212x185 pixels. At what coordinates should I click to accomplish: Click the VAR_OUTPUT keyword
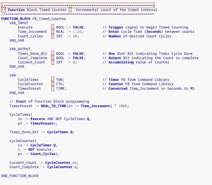point(20,49)
